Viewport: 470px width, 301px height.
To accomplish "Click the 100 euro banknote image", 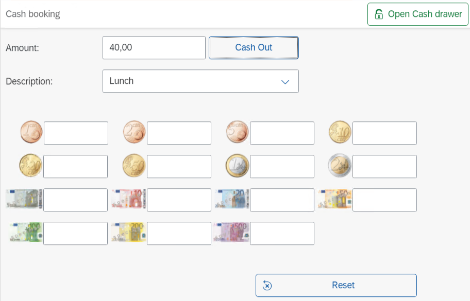I will [x=26, y=233].
